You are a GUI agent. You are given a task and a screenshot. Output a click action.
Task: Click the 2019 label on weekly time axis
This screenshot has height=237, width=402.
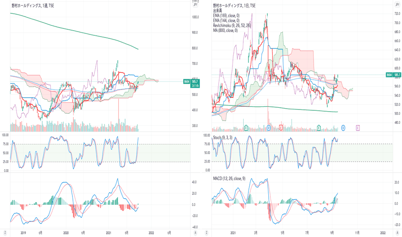tap(23, 233)
